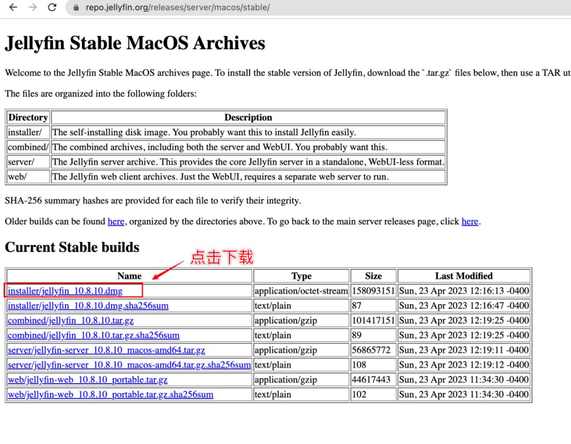571x444 pixels.
Task: Click the size value 158093151
Action: [373, 291]
